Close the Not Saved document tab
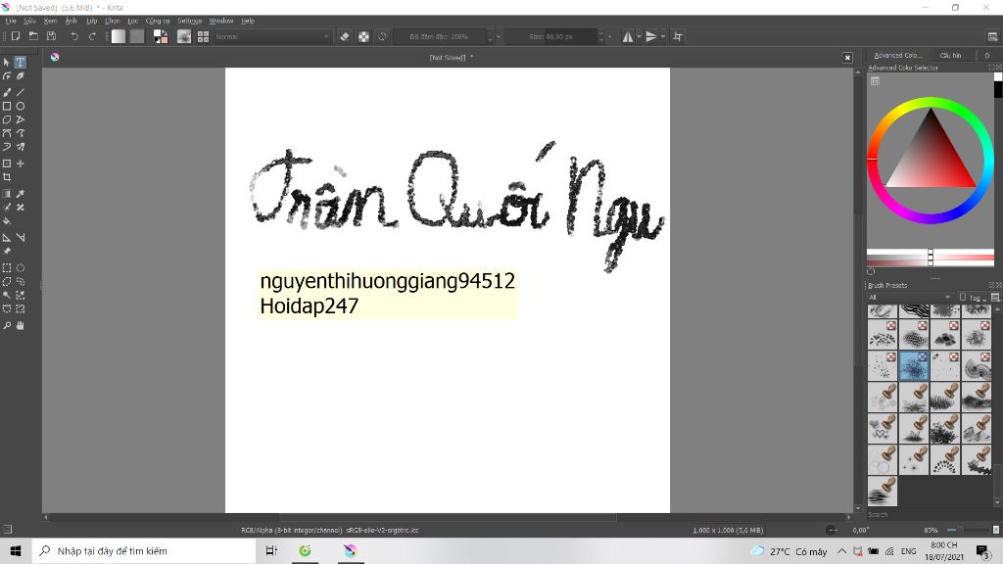The width and height of the screenshot is (1003, 564). click(847, 58)
